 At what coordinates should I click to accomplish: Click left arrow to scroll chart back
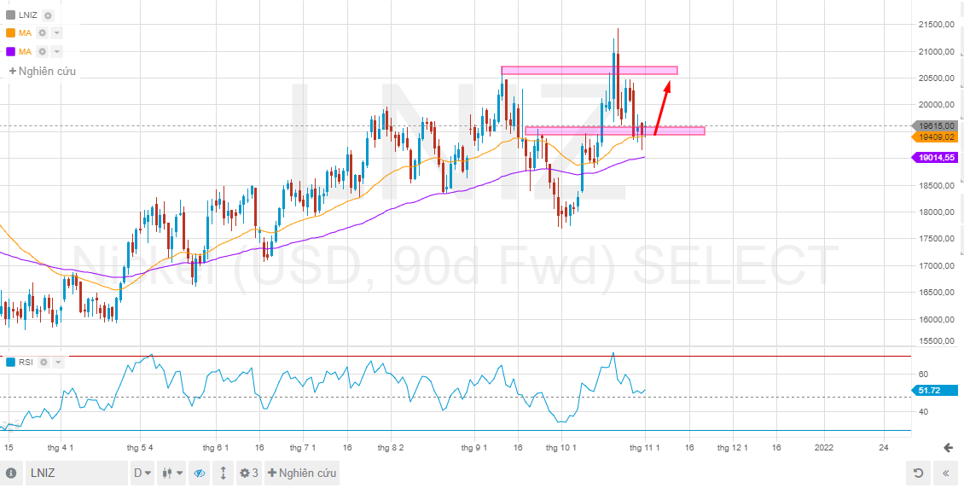coord(948,447)
